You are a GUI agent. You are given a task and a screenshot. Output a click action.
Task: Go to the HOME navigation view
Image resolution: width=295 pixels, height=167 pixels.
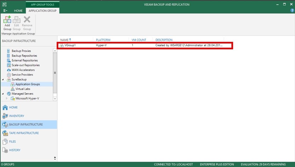pyautogui.click(x=13, y=108)
